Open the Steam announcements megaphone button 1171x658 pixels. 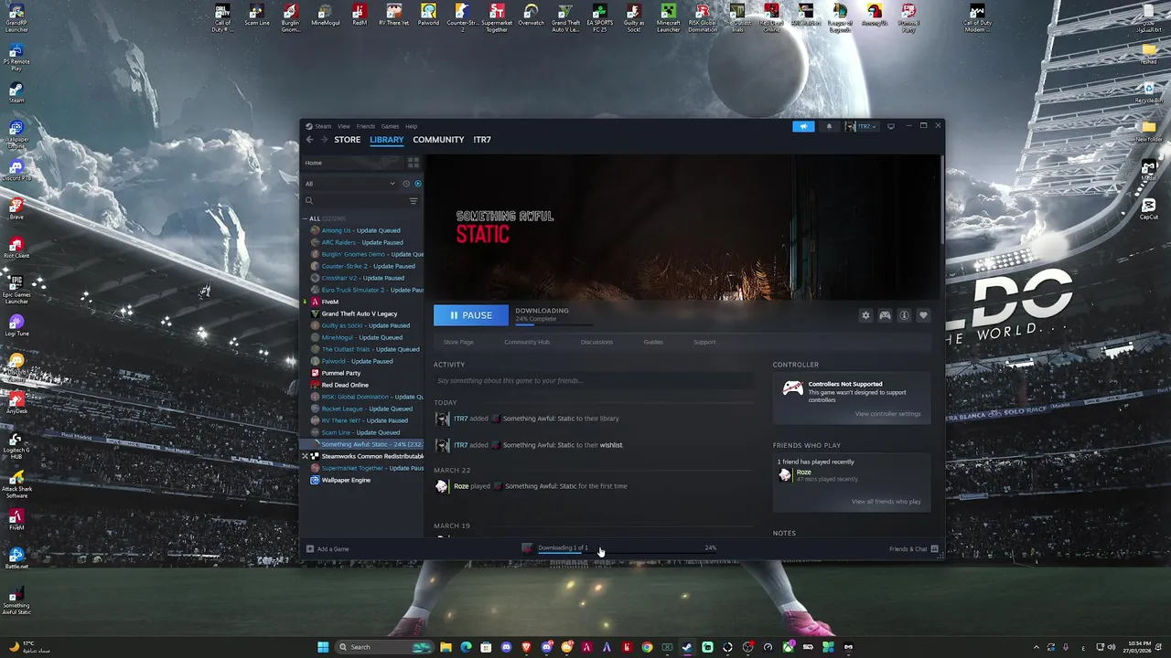803,126
